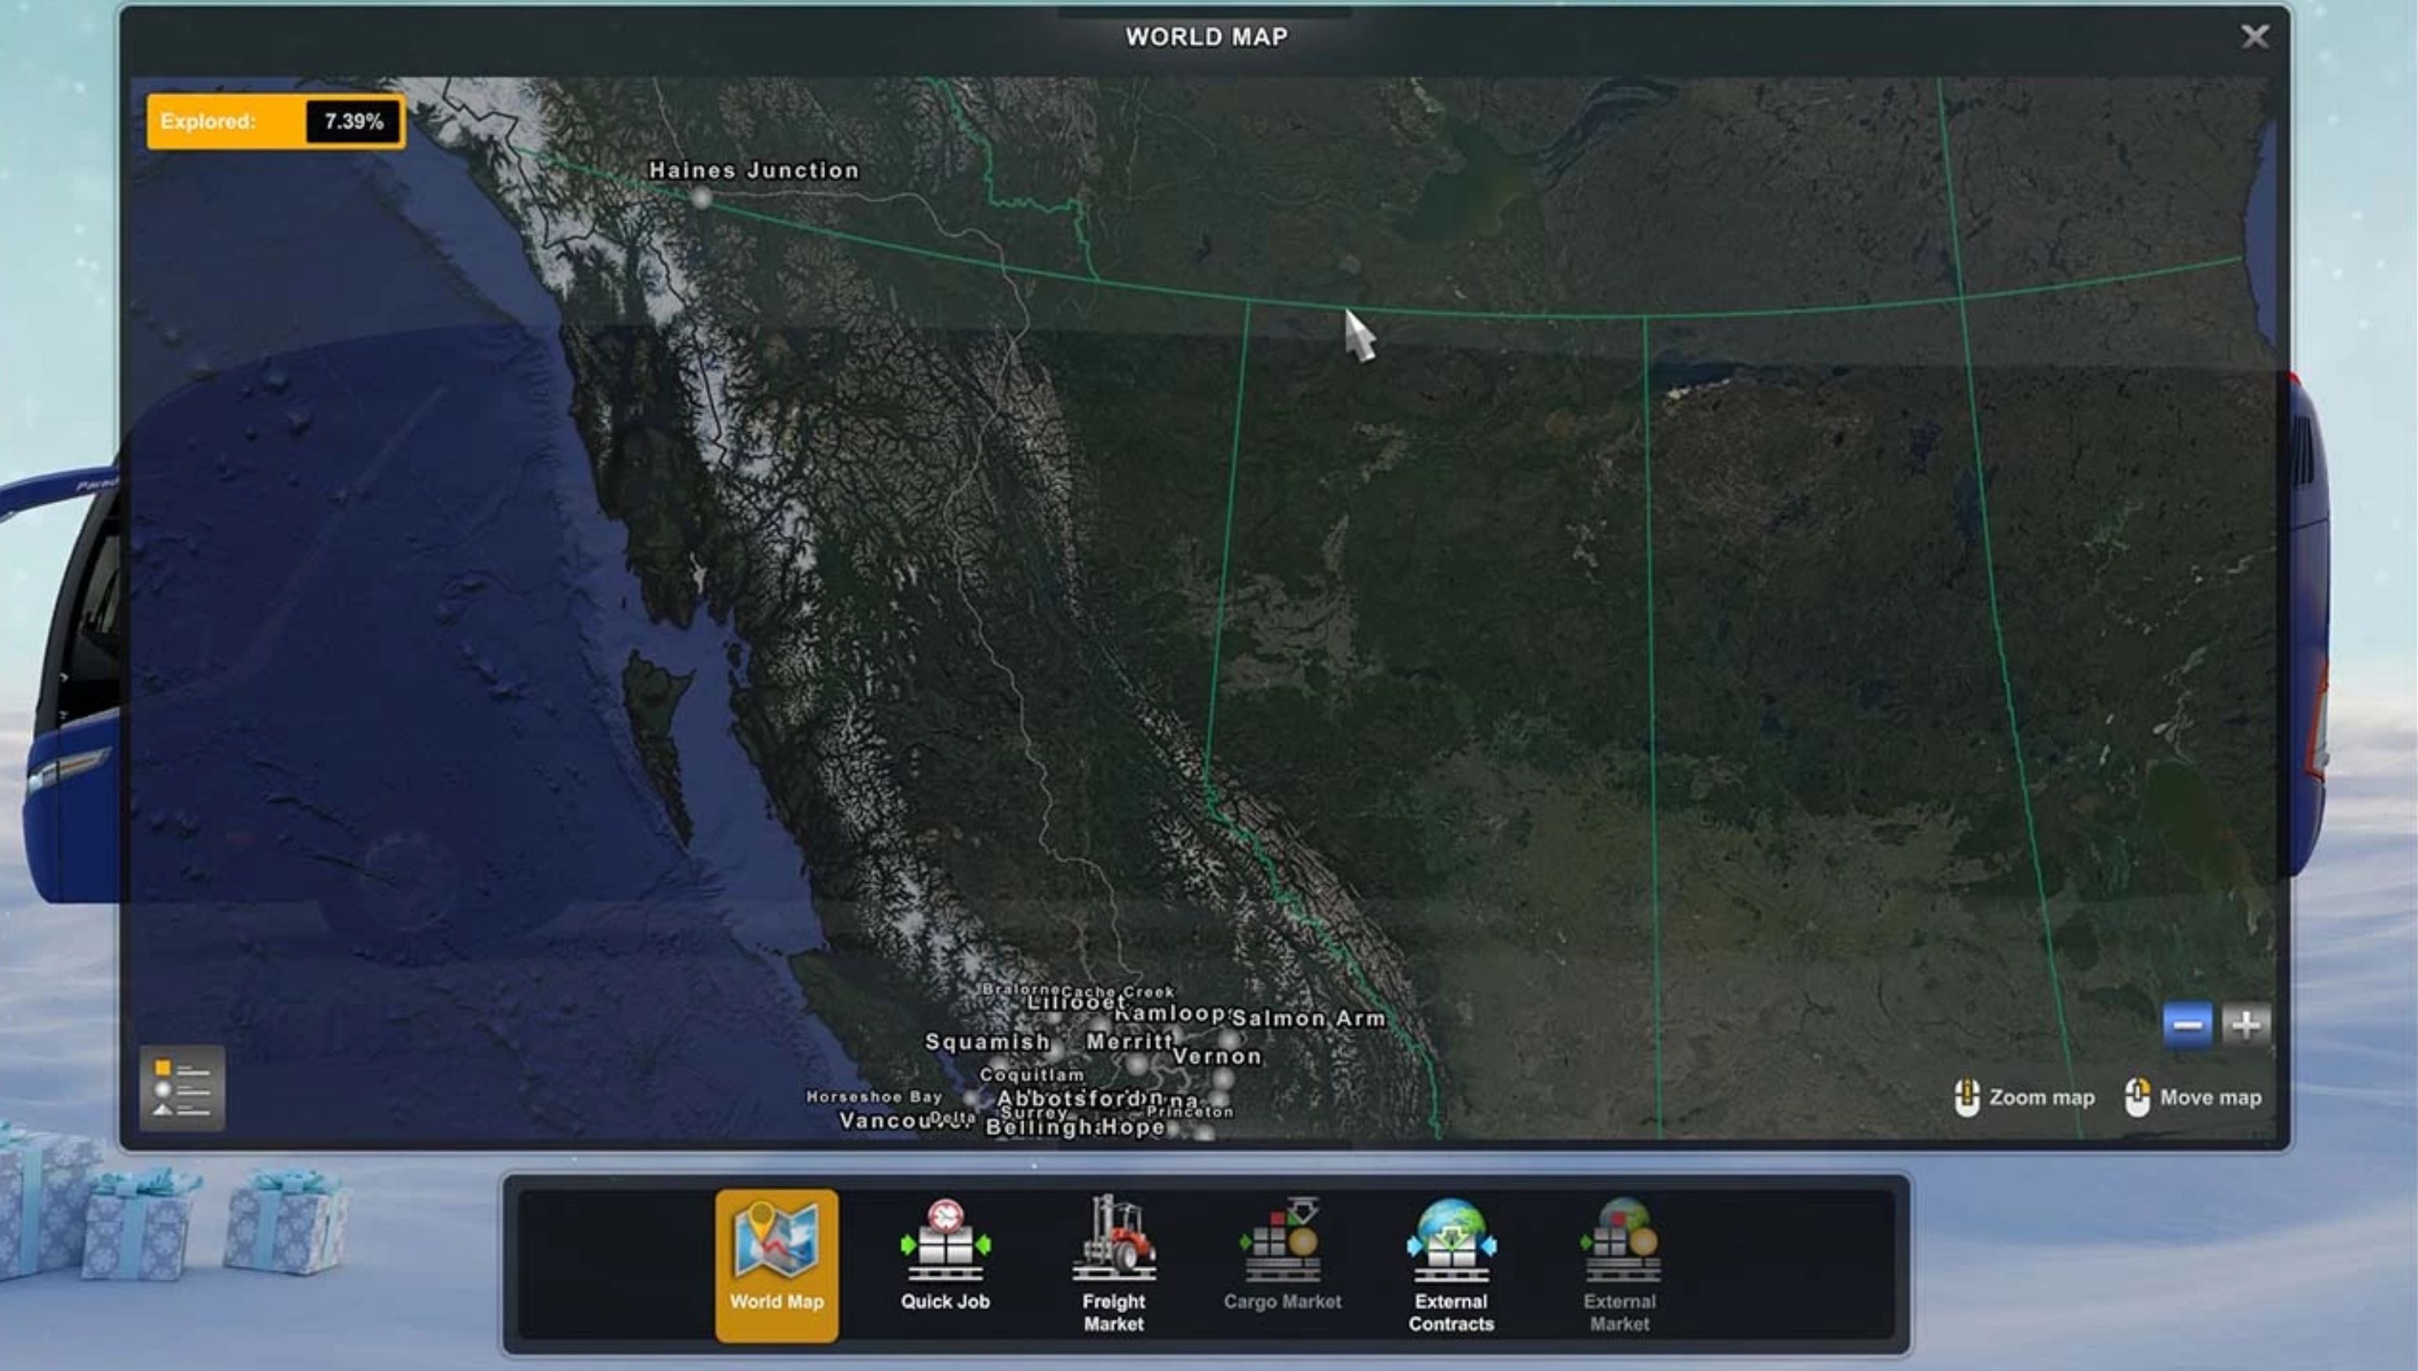Open the map legend icon
This screenshot has width=2418, height=1371.
[x=182, y=1088]
